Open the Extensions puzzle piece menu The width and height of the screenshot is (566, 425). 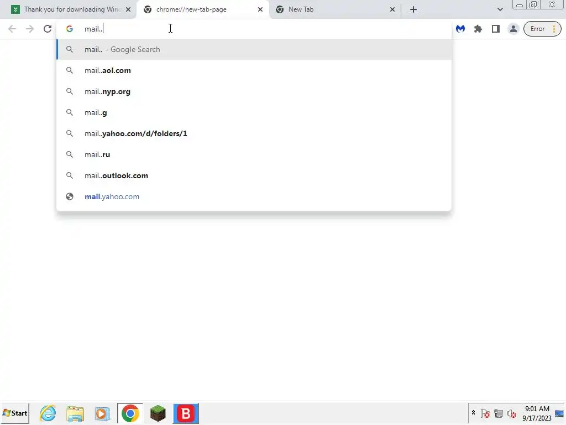click(478, 29)
